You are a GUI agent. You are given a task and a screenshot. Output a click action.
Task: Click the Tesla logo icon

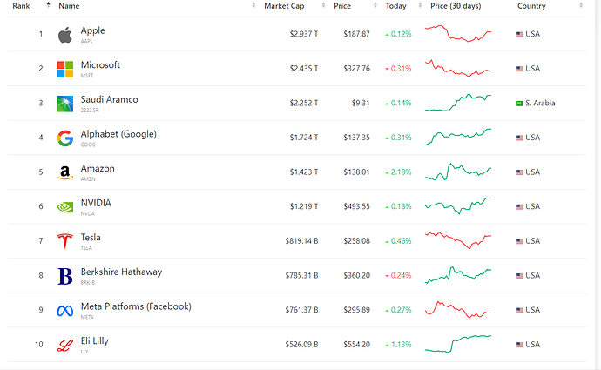(x=65, y=241)
